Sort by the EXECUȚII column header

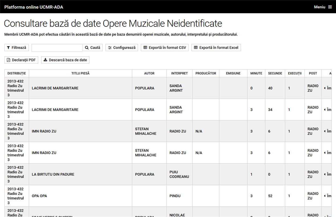[295, 73]
